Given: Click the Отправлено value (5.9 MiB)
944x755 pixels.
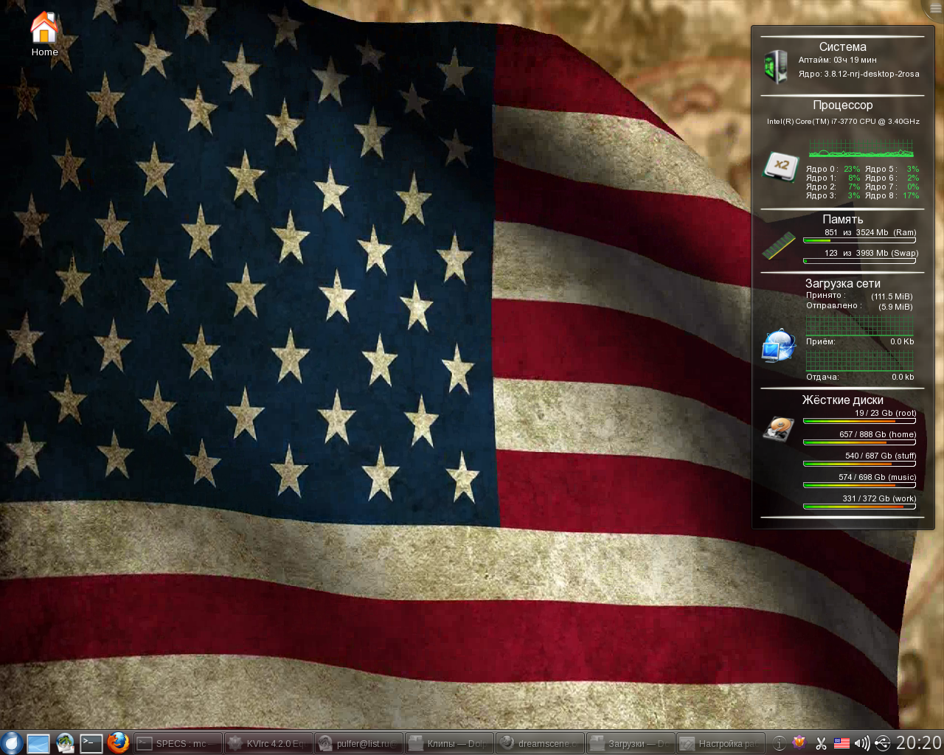Looking at the screenshot, I should coord(895,307).
